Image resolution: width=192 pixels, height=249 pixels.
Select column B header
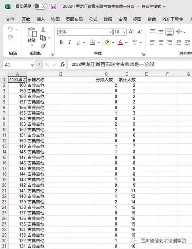[x=61, y=74]
